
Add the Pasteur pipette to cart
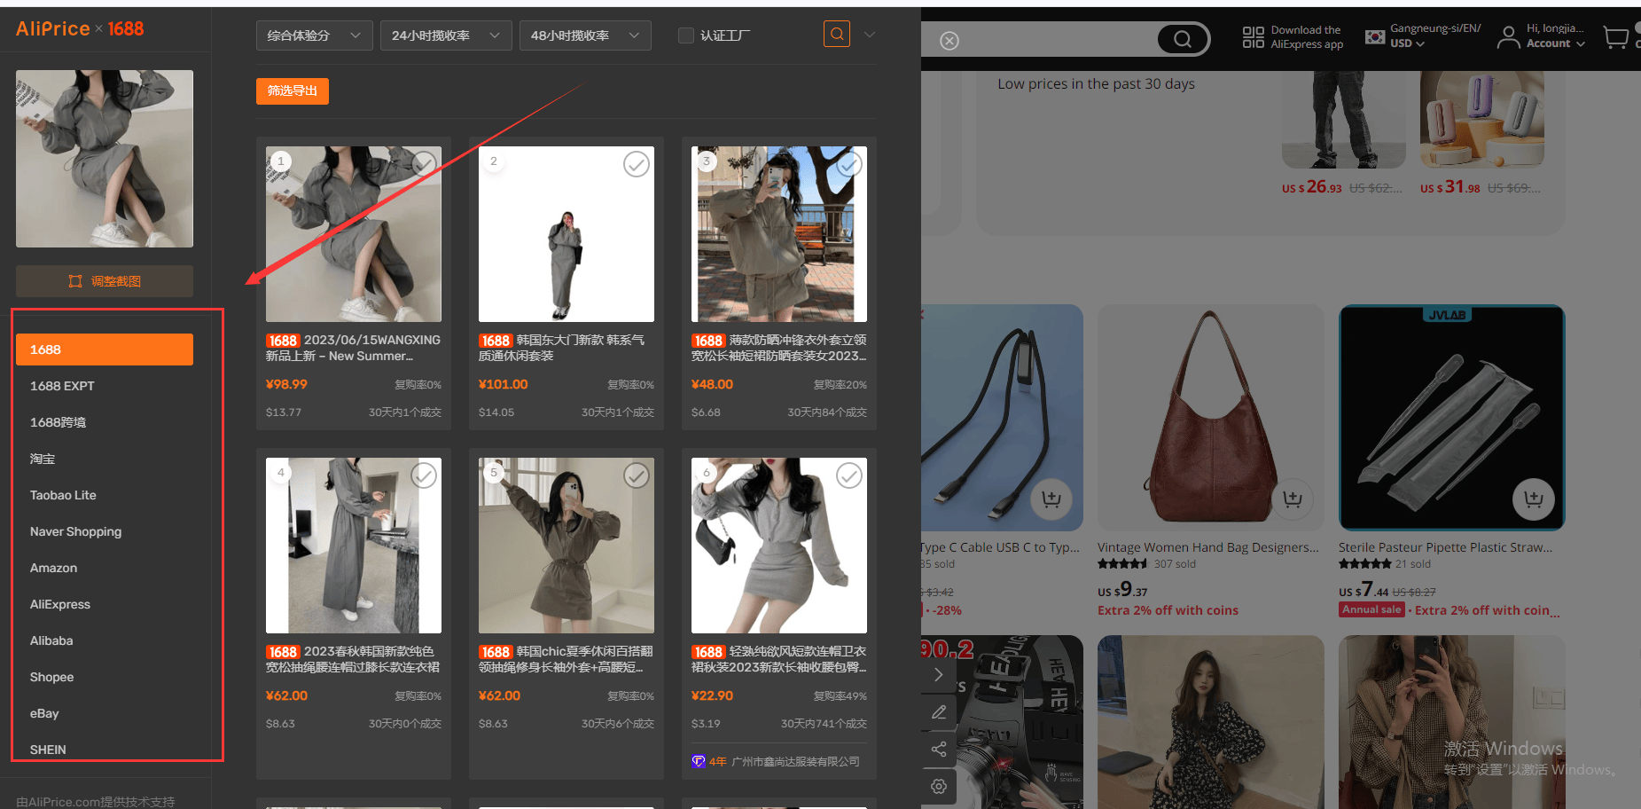pos(1534,499)
